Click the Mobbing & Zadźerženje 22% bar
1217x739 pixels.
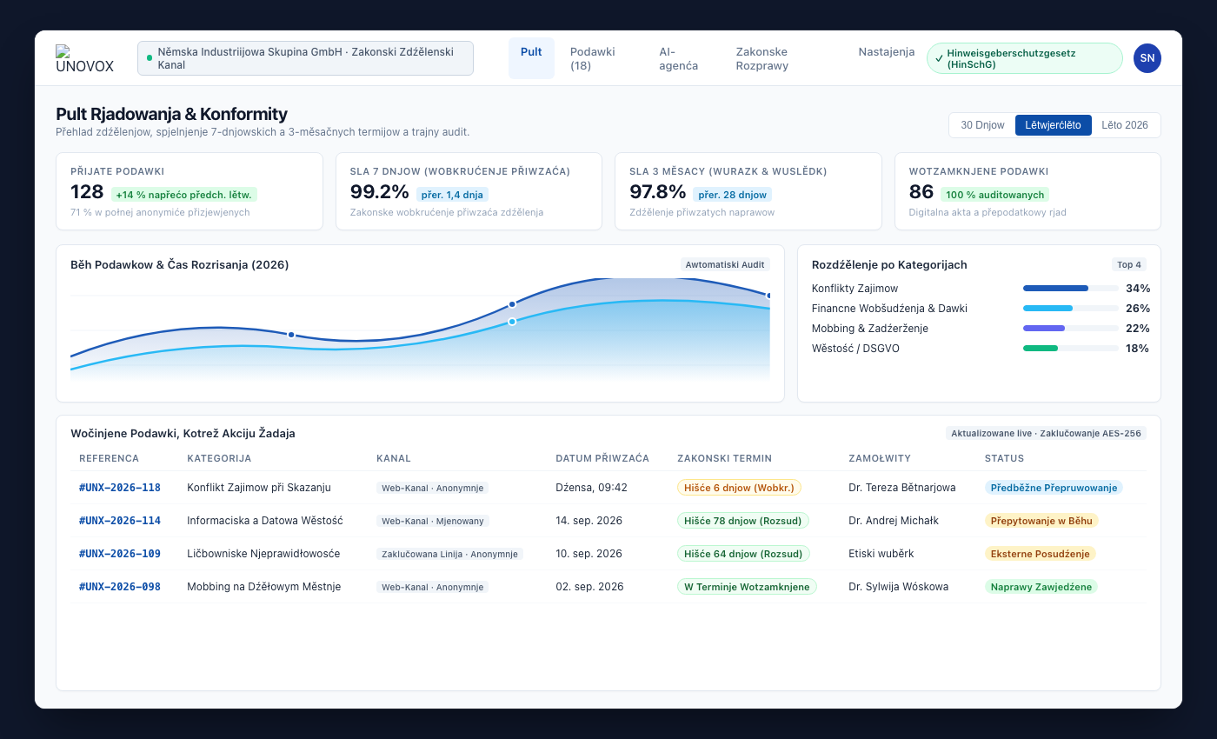[x=1071, y=328]
